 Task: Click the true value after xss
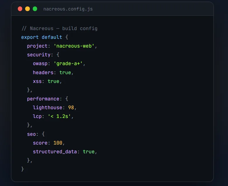click(53, 81)
